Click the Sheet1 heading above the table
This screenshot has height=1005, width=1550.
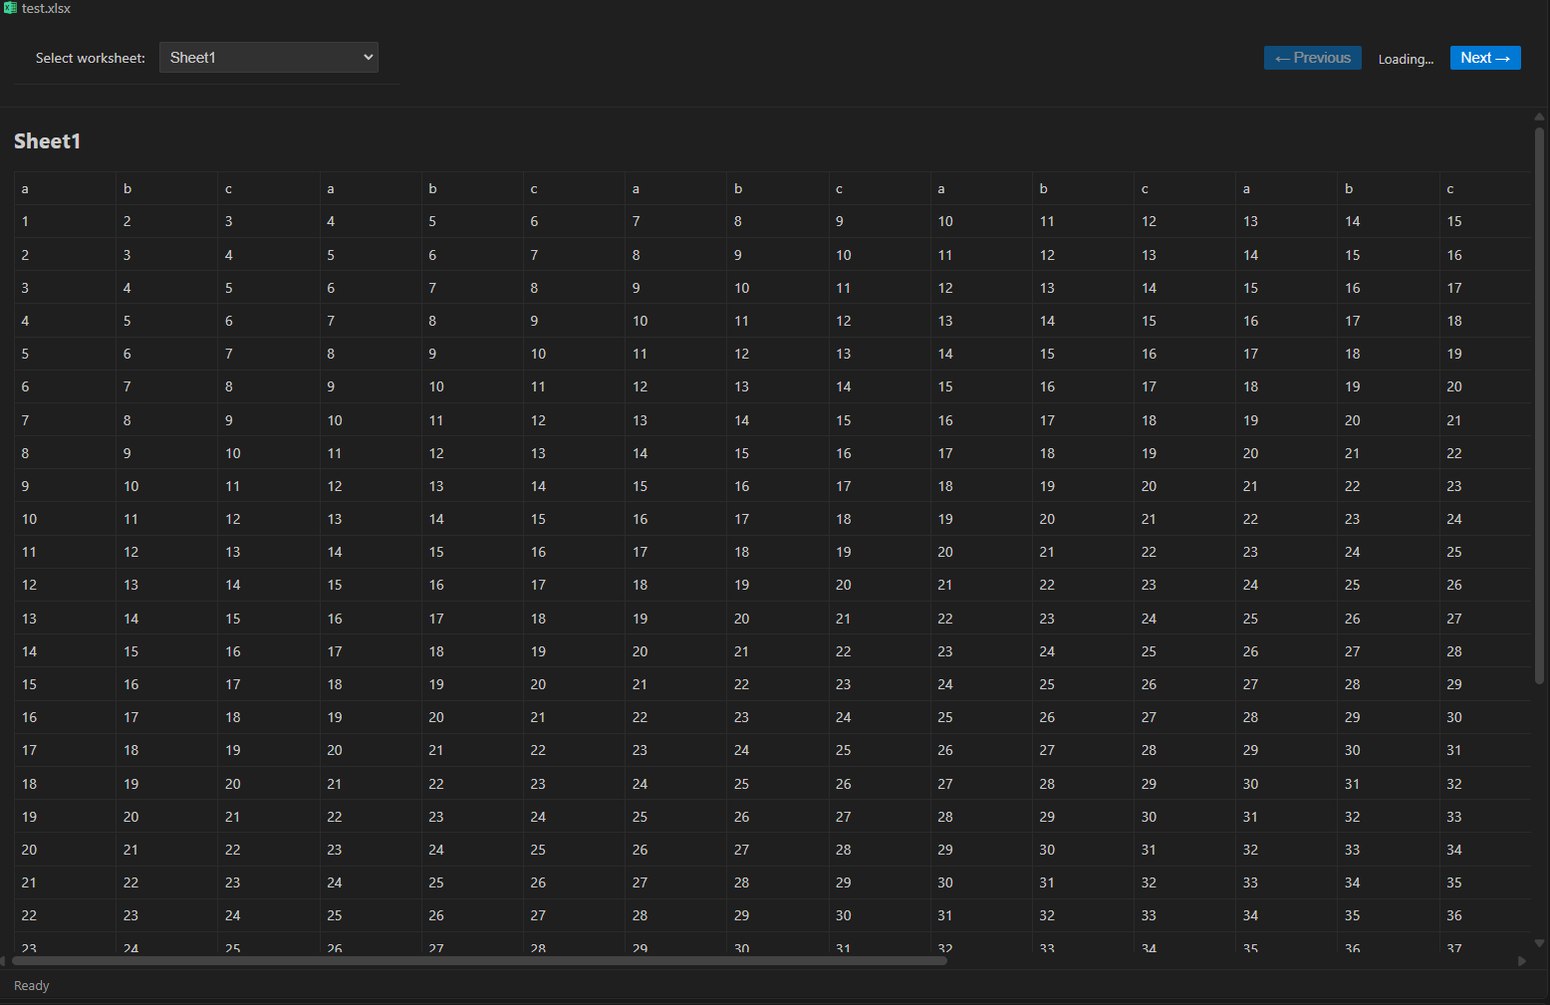pos(47,141)
